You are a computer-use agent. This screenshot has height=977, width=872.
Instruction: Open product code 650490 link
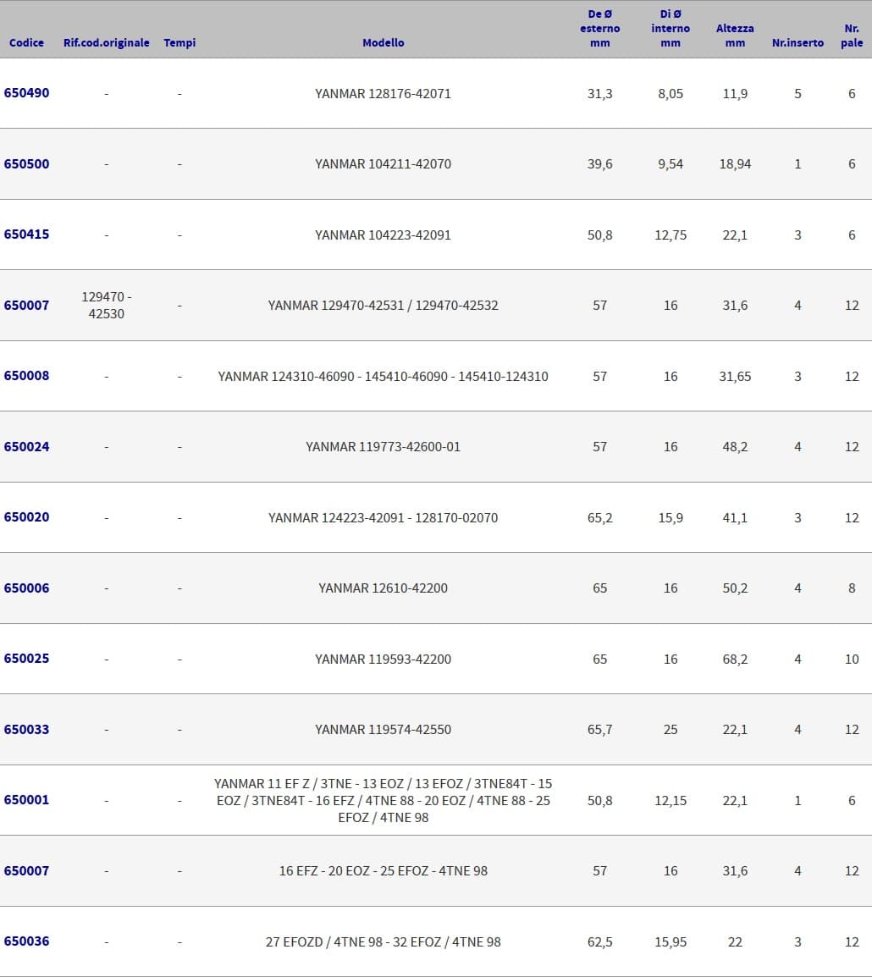pos(27,93)
